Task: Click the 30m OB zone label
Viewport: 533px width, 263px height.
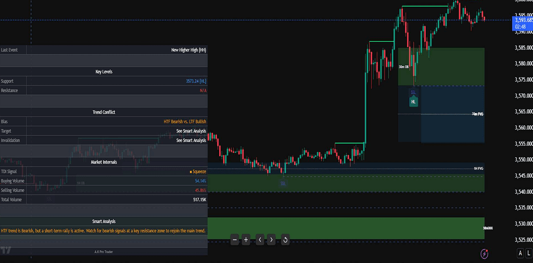Action: [x=403, y=67]
